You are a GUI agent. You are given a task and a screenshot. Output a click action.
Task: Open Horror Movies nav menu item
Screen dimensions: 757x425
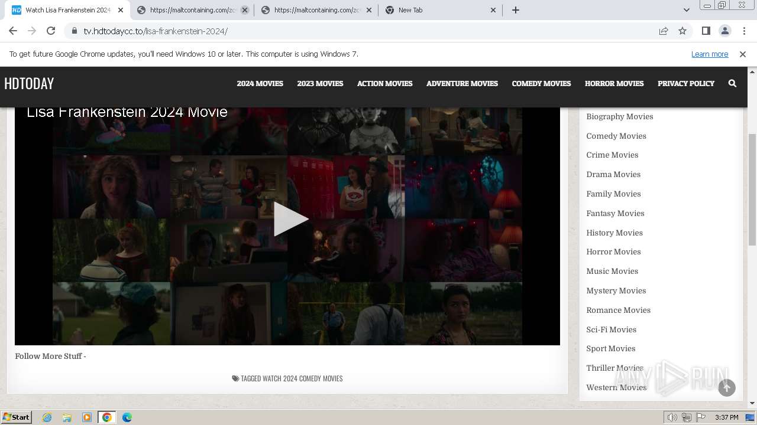[614, 83]
